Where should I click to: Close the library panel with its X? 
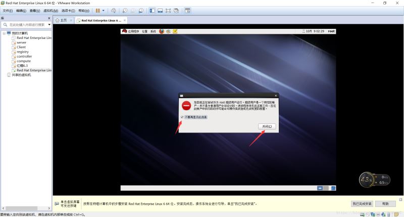49,18
